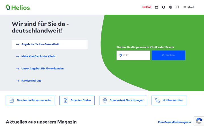Open the Menü hamburger menu
This screenshot has width=204, height=127.
(189, 7)
